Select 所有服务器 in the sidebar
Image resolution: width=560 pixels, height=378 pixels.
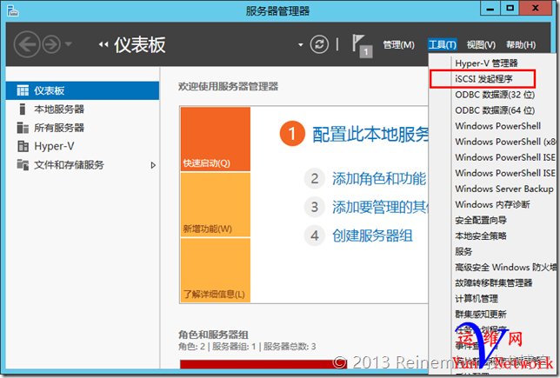click(83, 128)
